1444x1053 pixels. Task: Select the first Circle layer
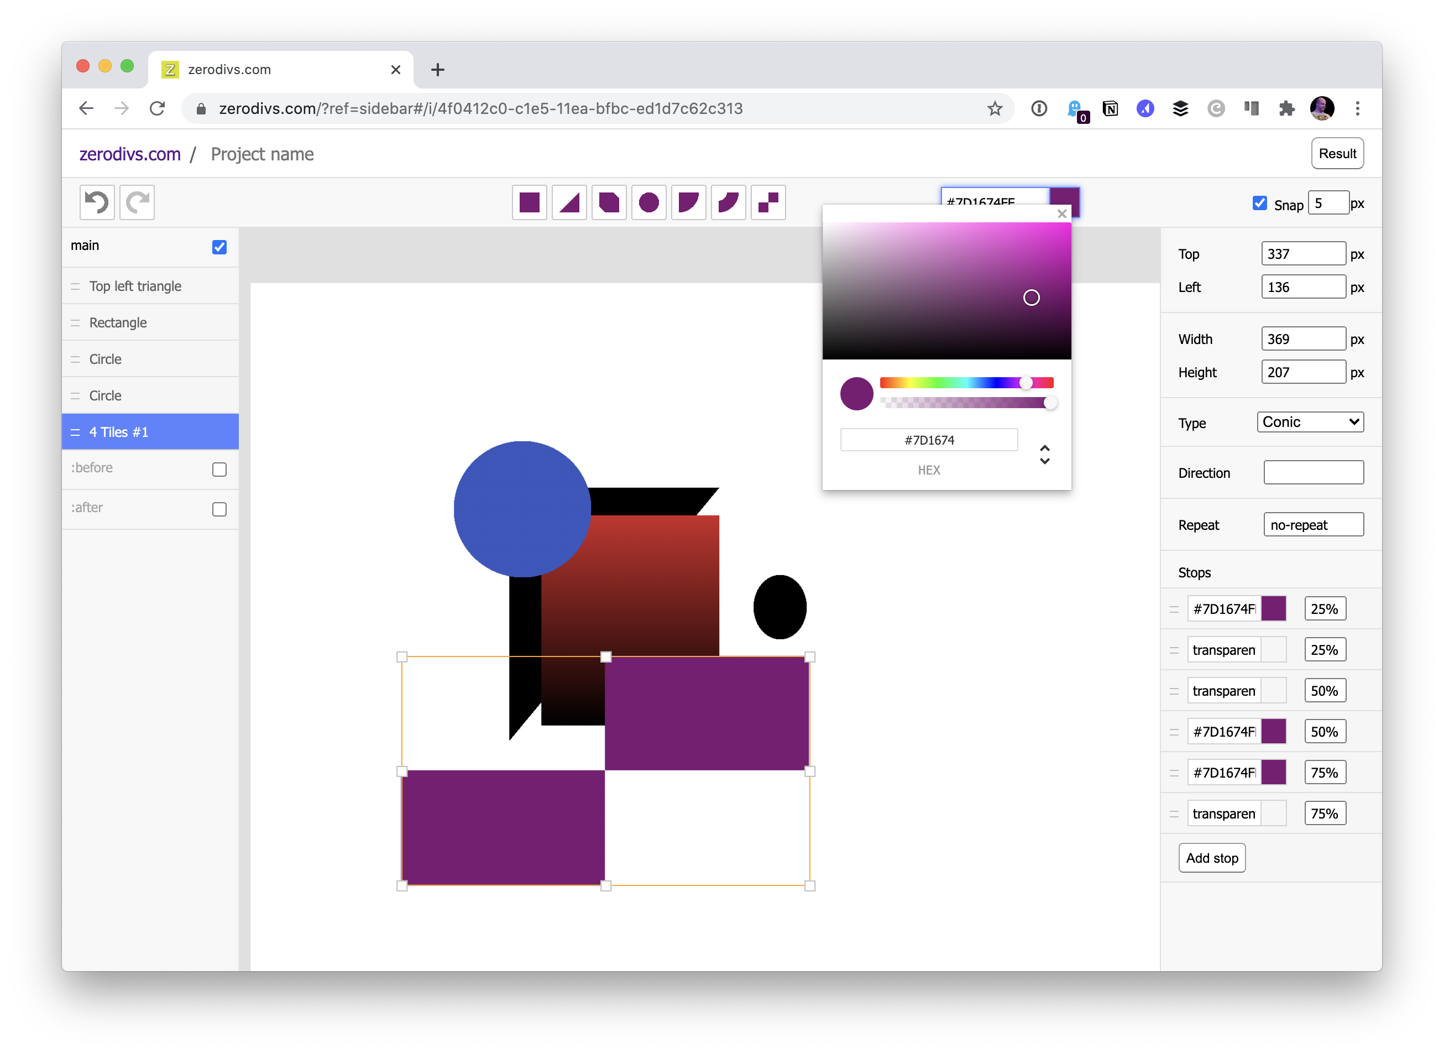150,359
